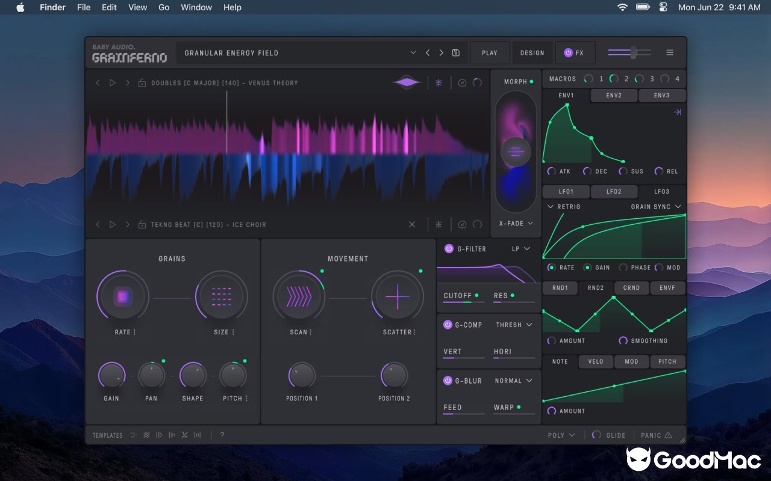The width and height of the screenshot is (771, 481).
Task: Select the LFO Rate radio option
Action: [551, 268]
